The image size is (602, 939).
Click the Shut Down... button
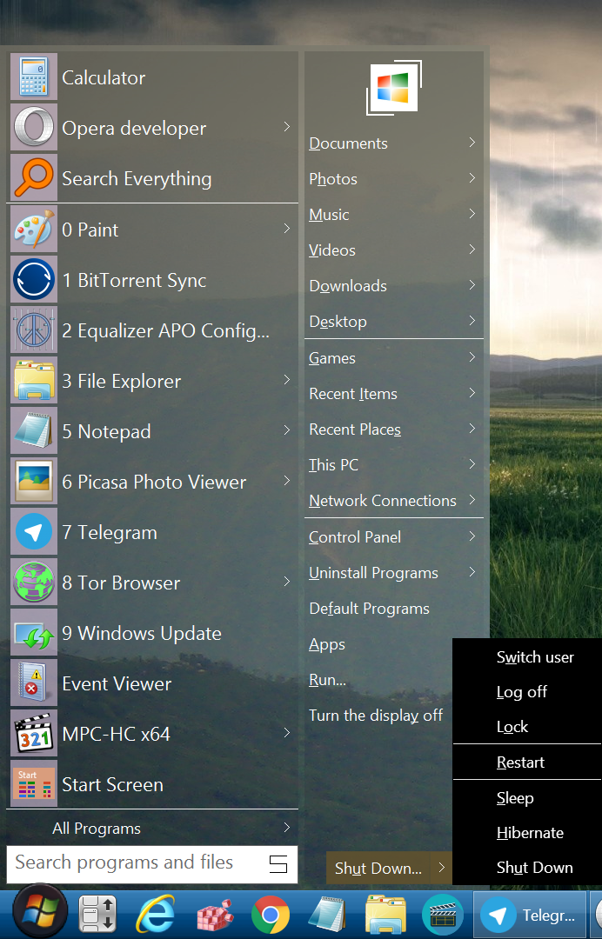coord(378,868)
